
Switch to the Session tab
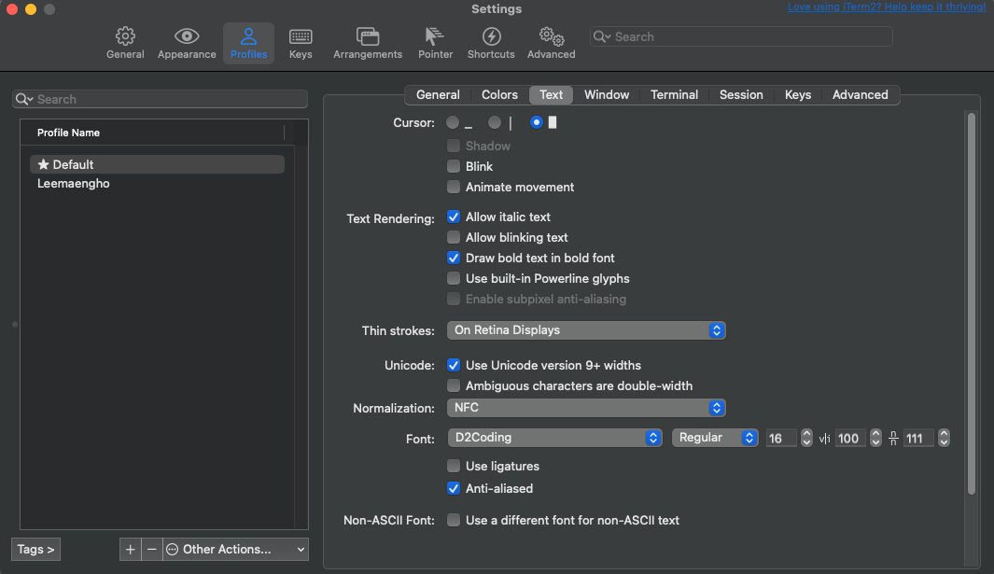click(x=741, y=94)
